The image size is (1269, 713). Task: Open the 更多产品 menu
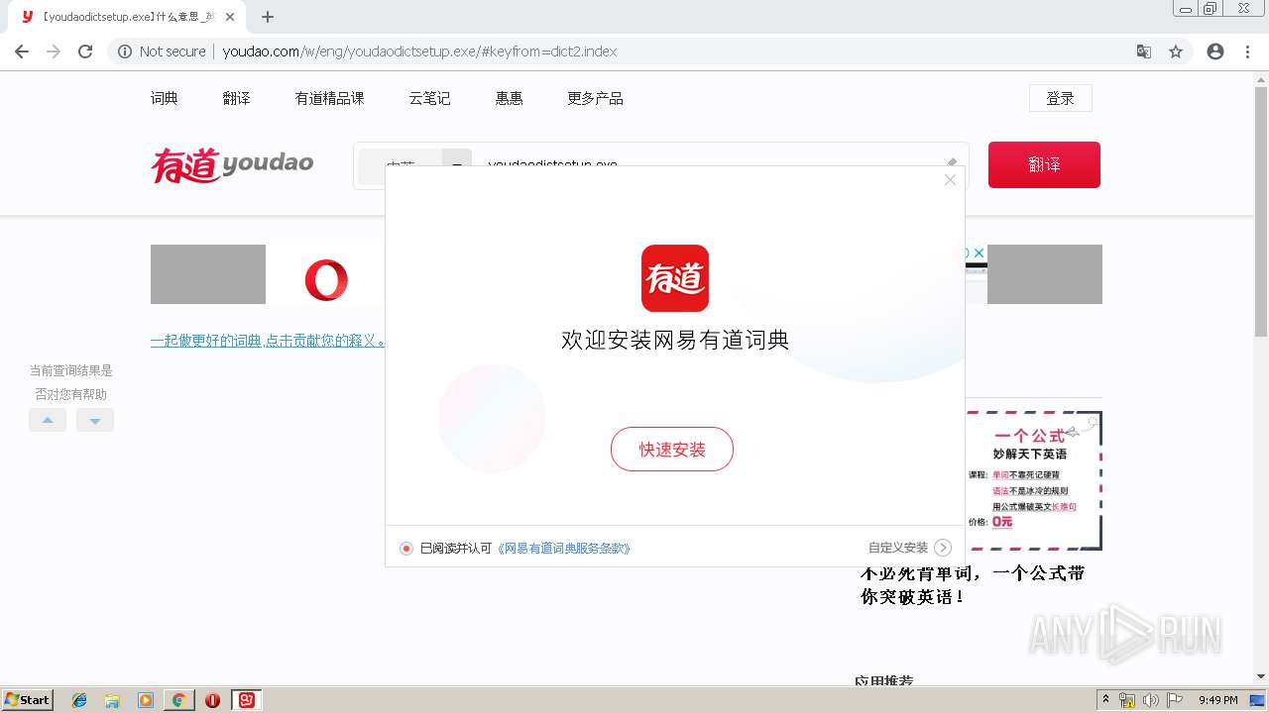596,98
